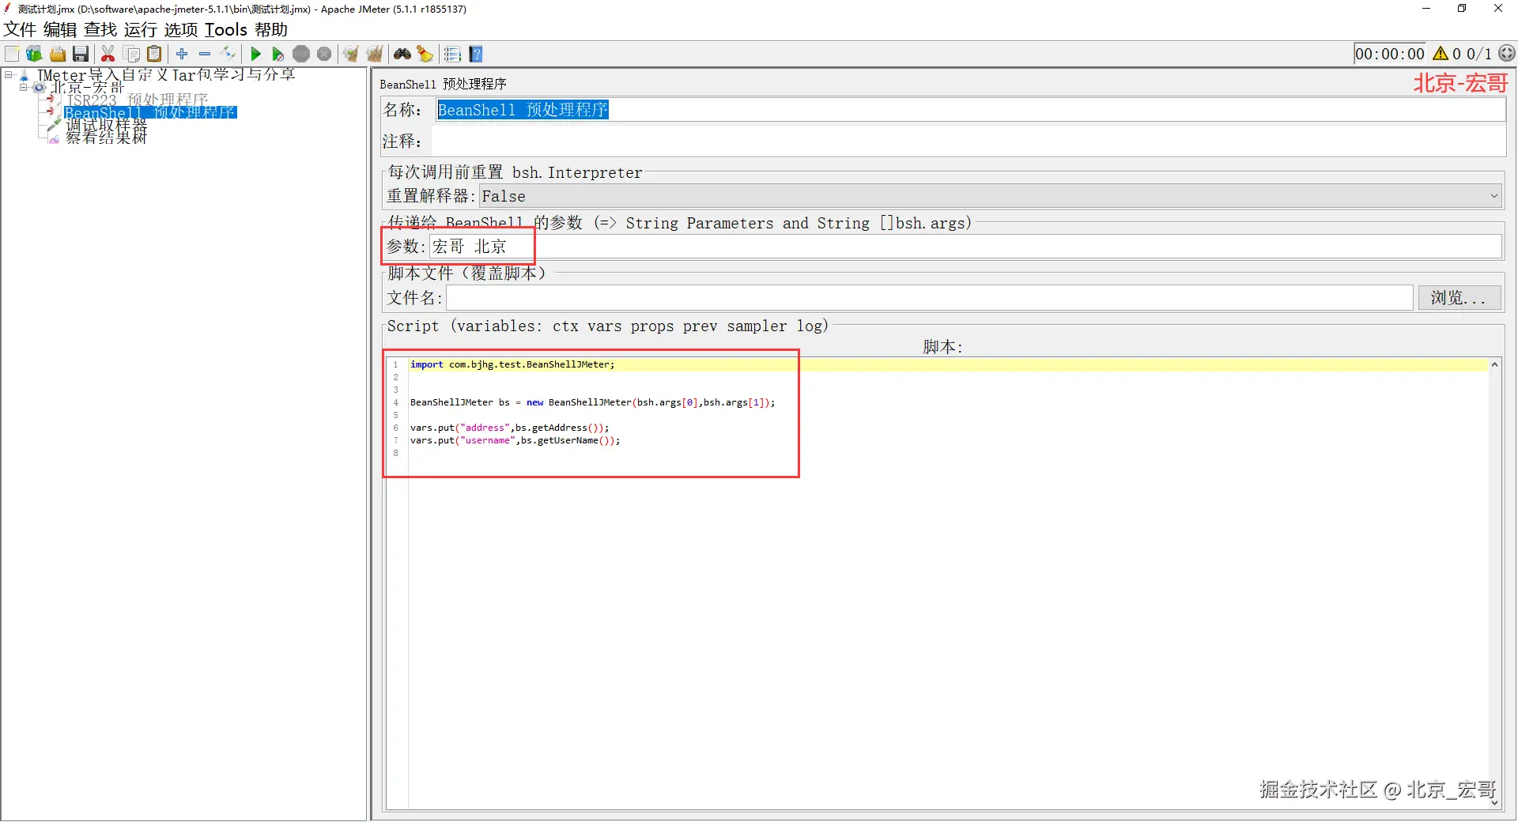Reset search with brush icon

425,54
